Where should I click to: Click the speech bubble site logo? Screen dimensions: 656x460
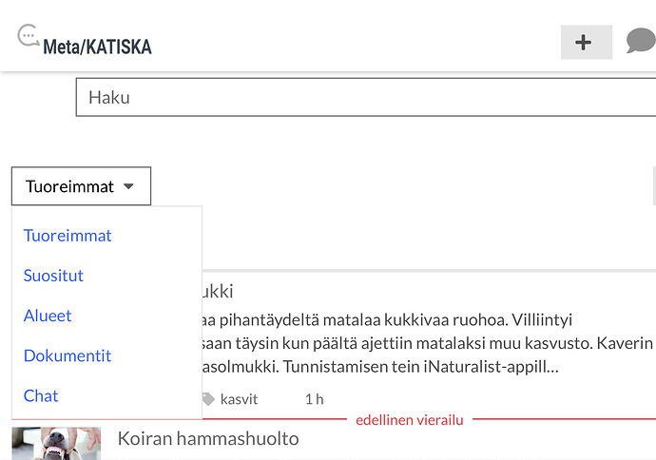point(29,37)
